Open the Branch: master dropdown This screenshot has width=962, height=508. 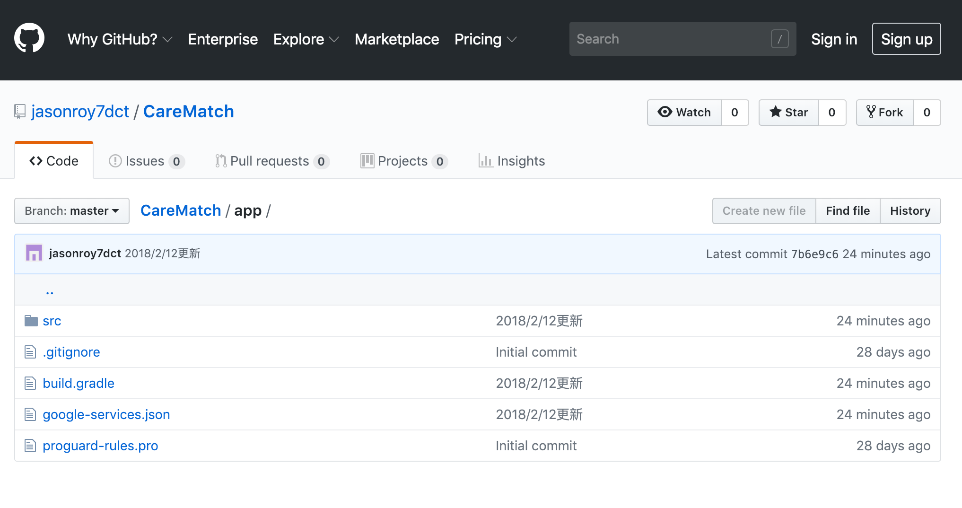71,211
